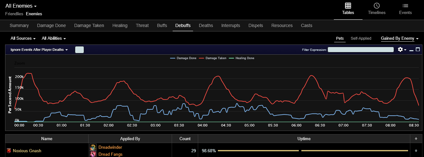Open the Tables view icon
The height and width of the screenshot is (157, 424).
click(348, 6)
